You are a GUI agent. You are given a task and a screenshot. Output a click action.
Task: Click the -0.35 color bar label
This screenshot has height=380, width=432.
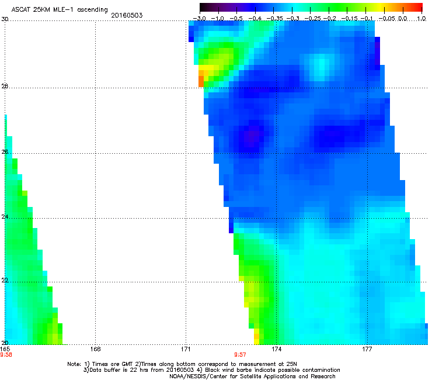pos(273,19)
